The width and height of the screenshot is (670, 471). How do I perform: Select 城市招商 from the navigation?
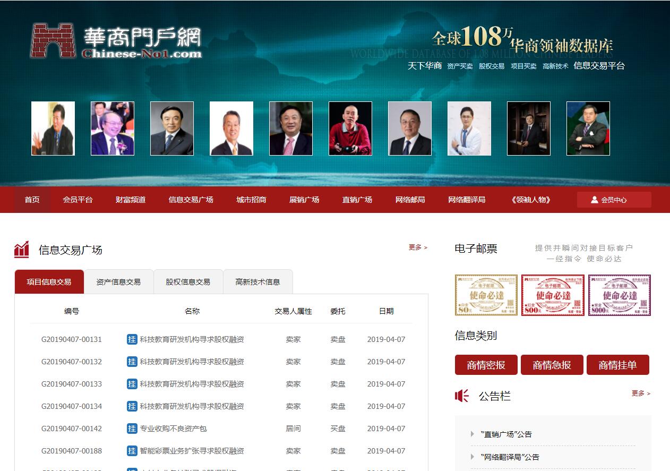(251, 200)
